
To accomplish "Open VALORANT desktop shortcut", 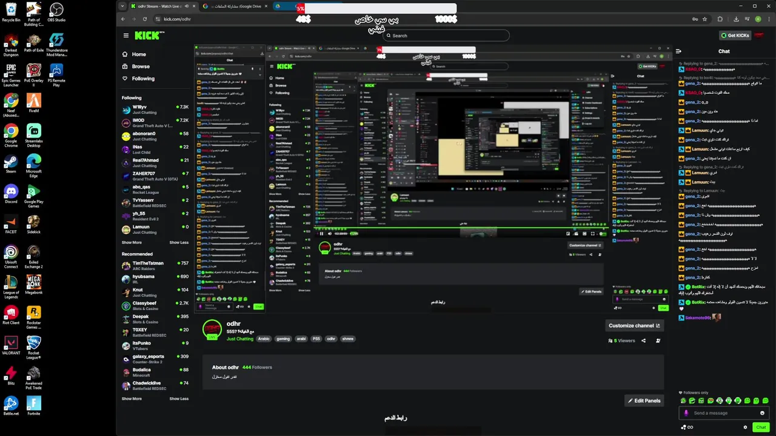I will coord(11,345).
